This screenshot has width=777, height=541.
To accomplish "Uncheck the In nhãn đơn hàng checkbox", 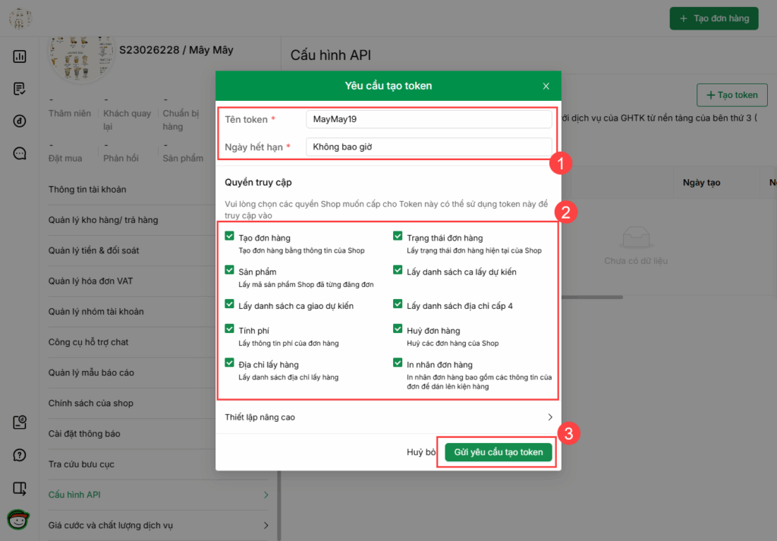I will pyautogui.click(x=398, y=363).
